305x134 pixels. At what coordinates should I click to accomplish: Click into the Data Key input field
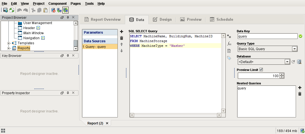(x=267, y=36)
